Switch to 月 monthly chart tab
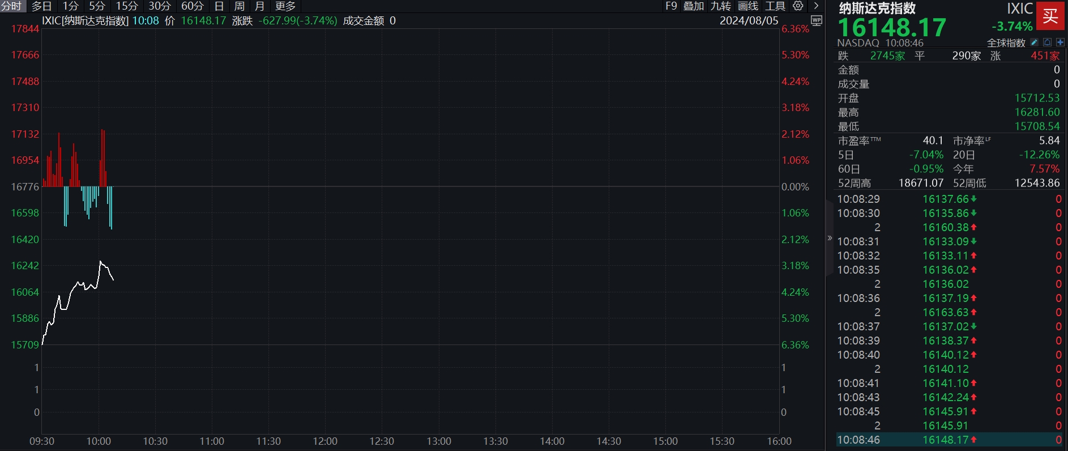Screen dimensions: 1068x451 click(x=260, y=6)
